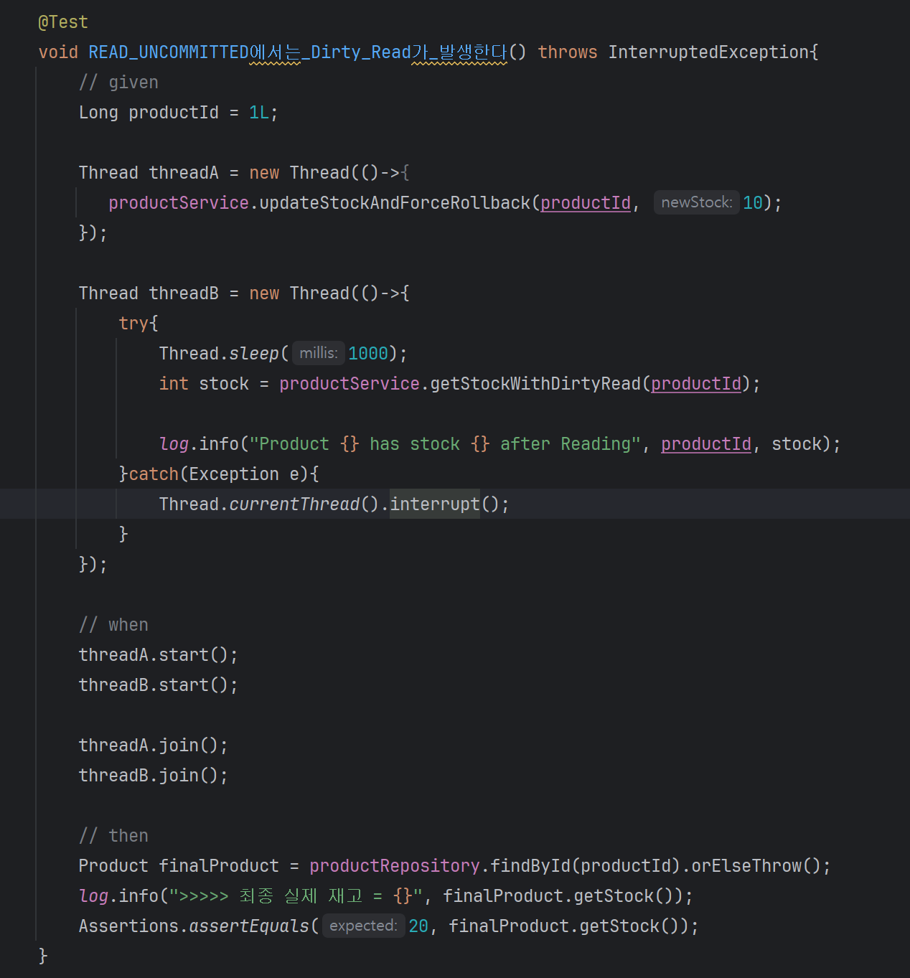
Task: Select the expected value 20
Action: (418, 926)
